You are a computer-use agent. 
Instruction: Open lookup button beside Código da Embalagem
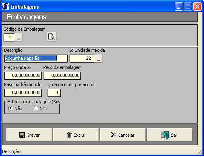click(x=18, y=37)
